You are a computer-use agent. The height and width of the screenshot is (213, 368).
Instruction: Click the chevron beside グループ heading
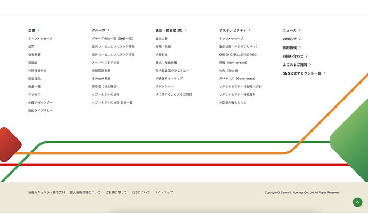(109, 30)
